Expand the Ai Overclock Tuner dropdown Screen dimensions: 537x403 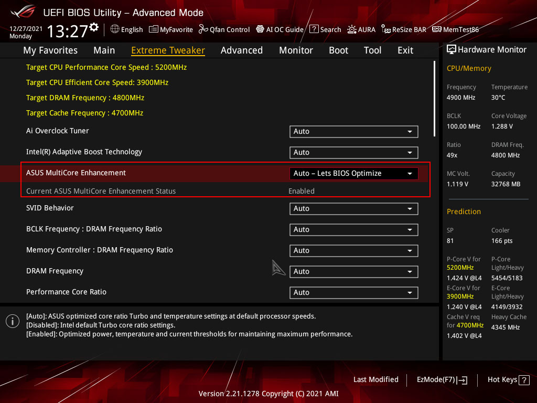coord(354,132)
